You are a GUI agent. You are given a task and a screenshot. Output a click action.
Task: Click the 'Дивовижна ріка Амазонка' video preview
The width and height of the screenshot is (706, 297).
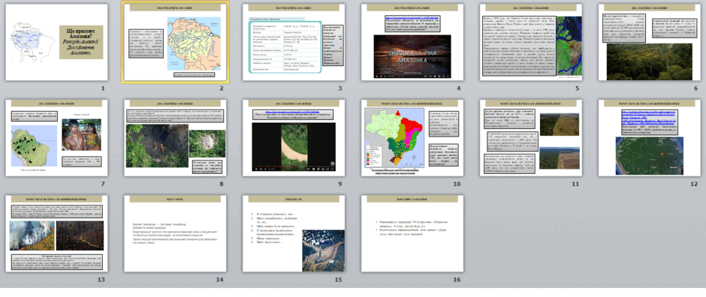[412, 56]
